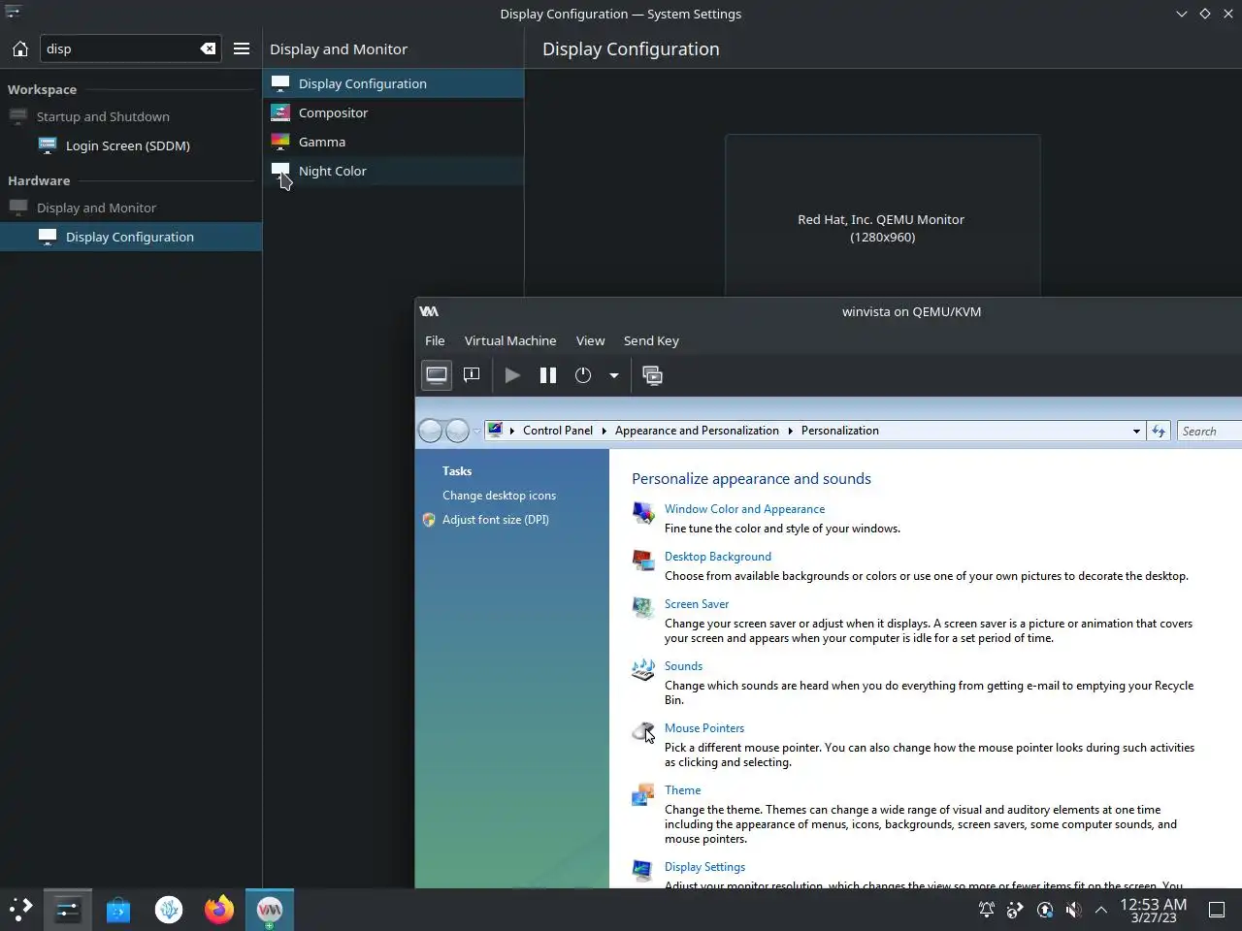Click the Screen Saver icon

[x=642, y=607]
